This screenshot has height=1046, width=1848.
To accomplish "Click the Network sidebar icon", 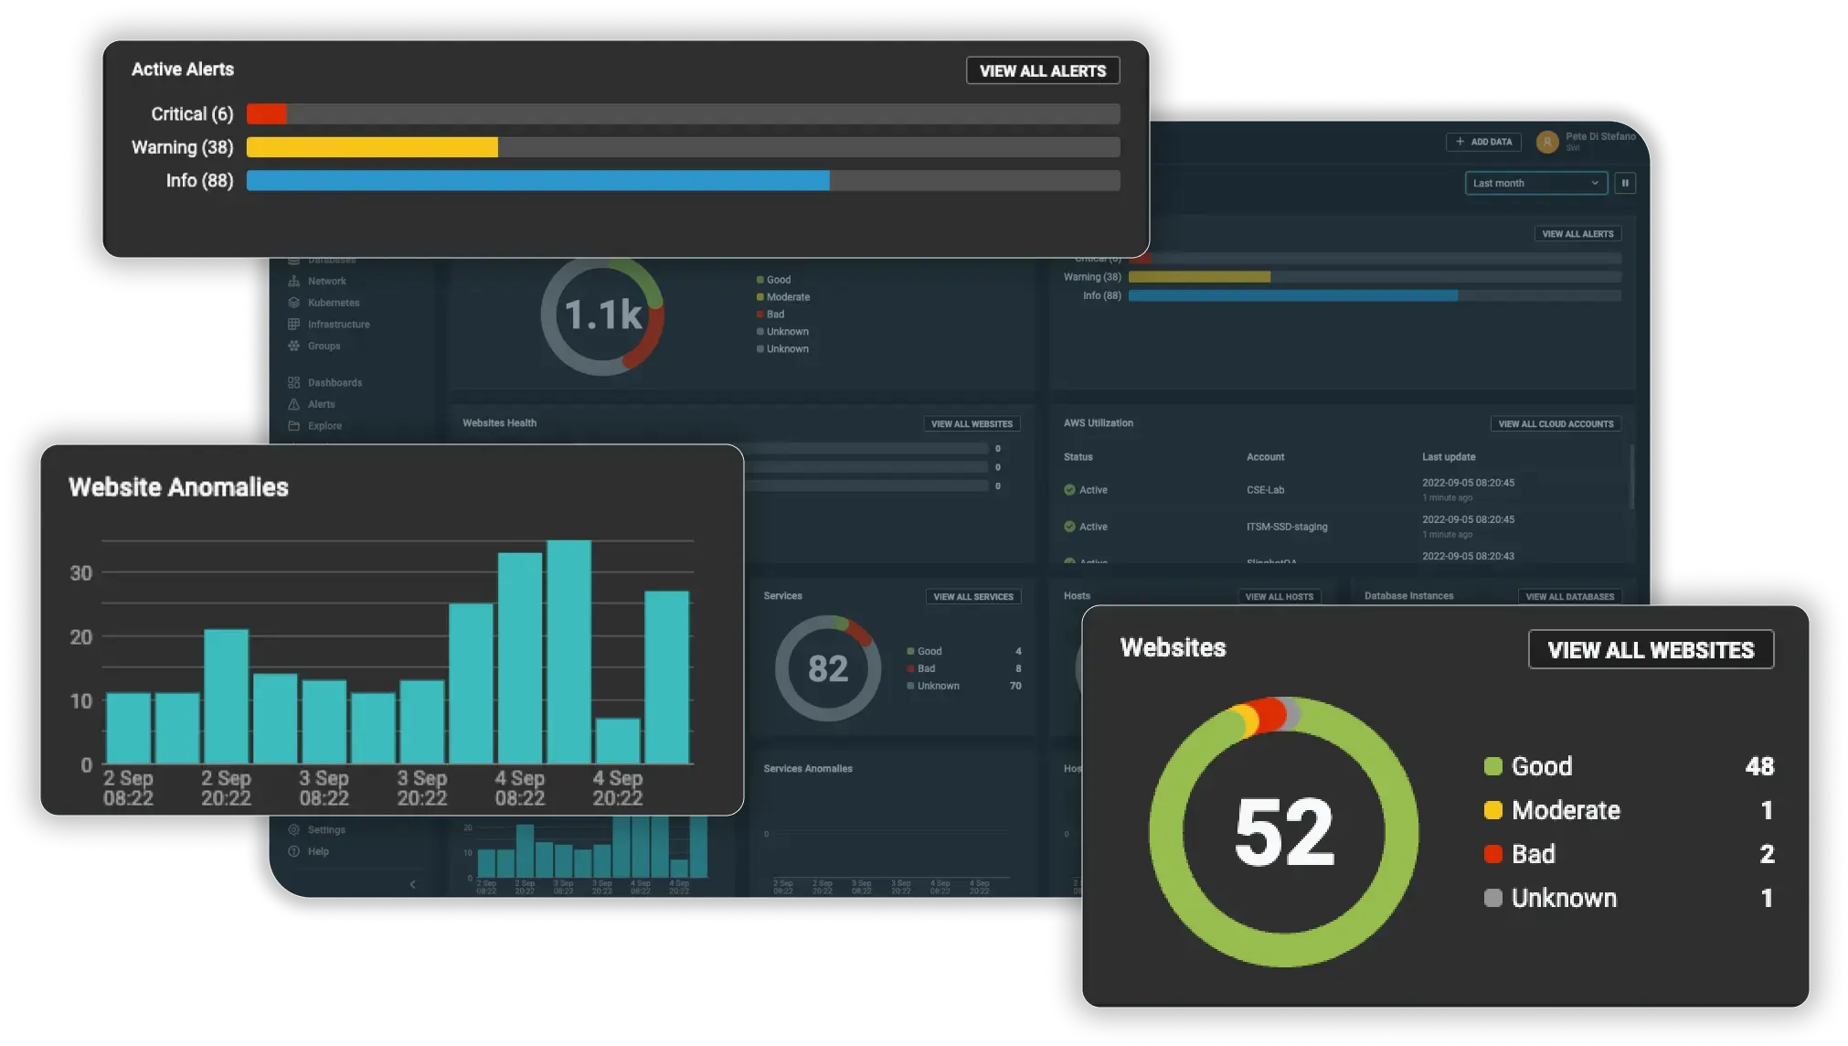I will (x=293, y=282).
